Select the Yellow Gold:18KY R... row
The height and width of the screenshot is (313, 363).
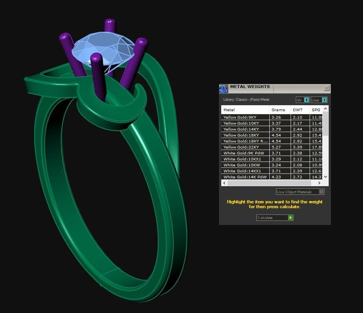pyautogui.click(x=272, y=141)
